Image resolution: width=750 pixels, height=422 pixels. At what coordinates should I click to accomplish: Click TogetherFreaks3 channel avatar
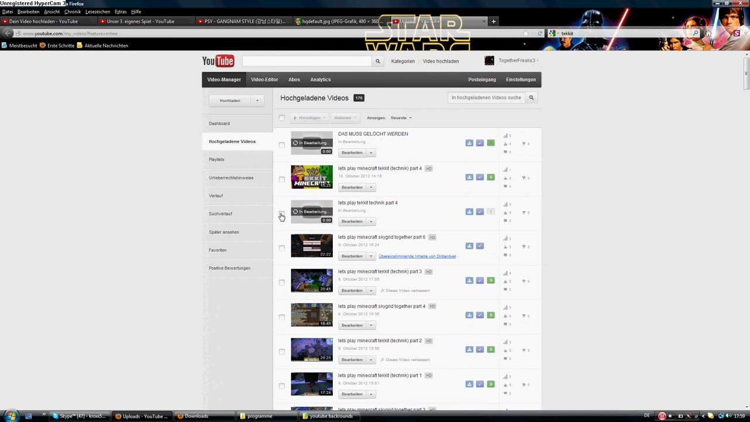489,61
